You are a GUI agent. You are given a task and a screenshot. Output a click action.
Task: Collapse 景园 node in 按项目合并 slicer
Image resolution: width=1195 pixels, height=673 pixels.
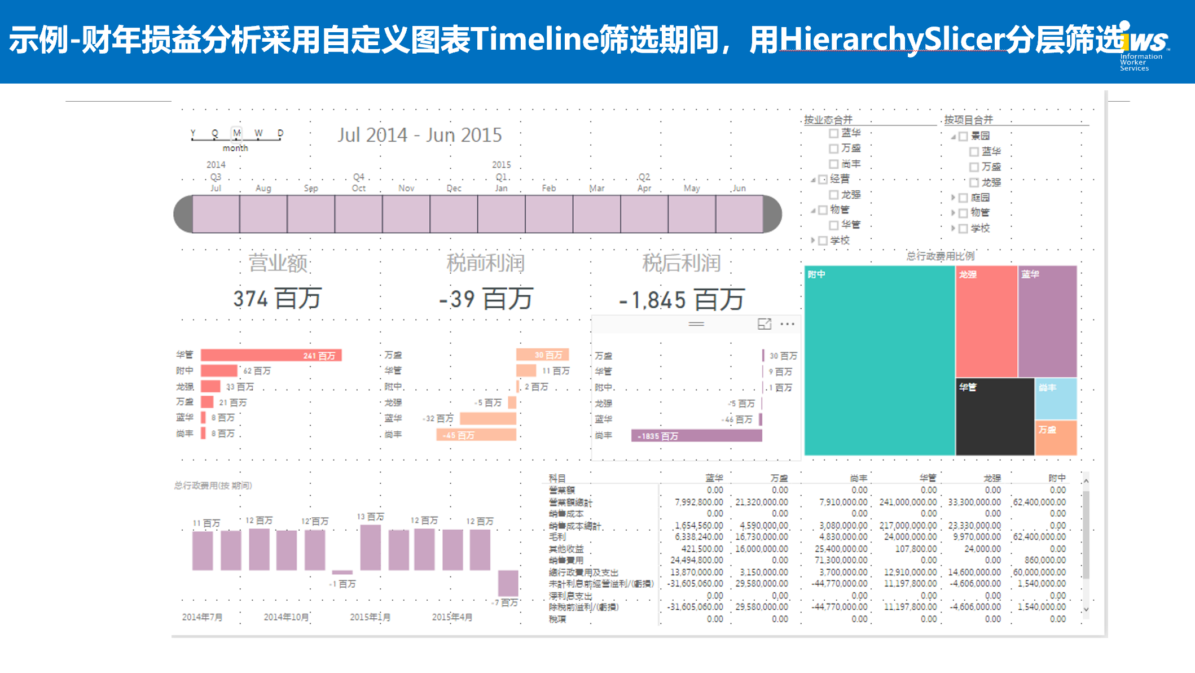pos(953,137)
